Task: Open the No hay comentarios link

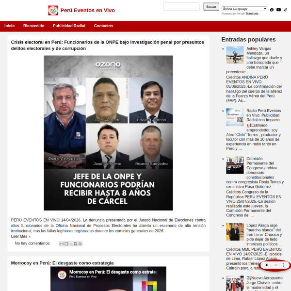Action: pos(32,243)
